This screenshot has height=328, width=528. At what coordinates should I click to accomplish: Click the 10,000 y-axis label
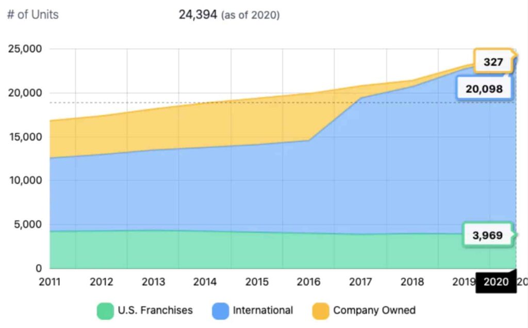pyautogui.click(x=25, y=181)
